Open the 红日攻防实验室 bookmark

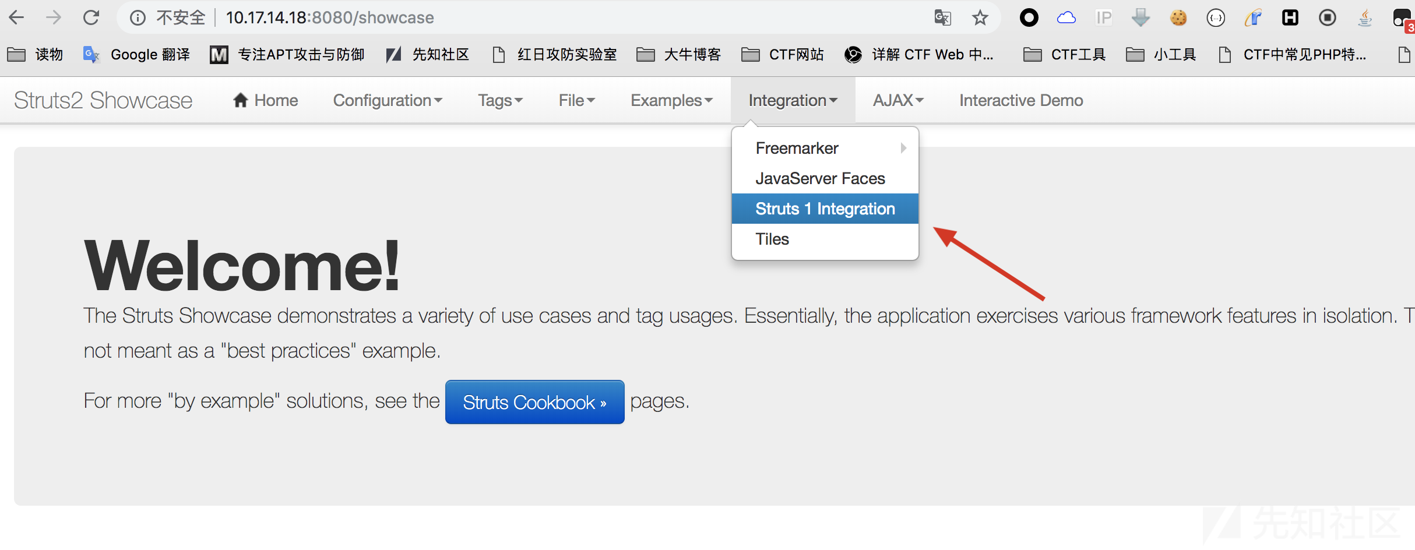(x=554, y=55)
